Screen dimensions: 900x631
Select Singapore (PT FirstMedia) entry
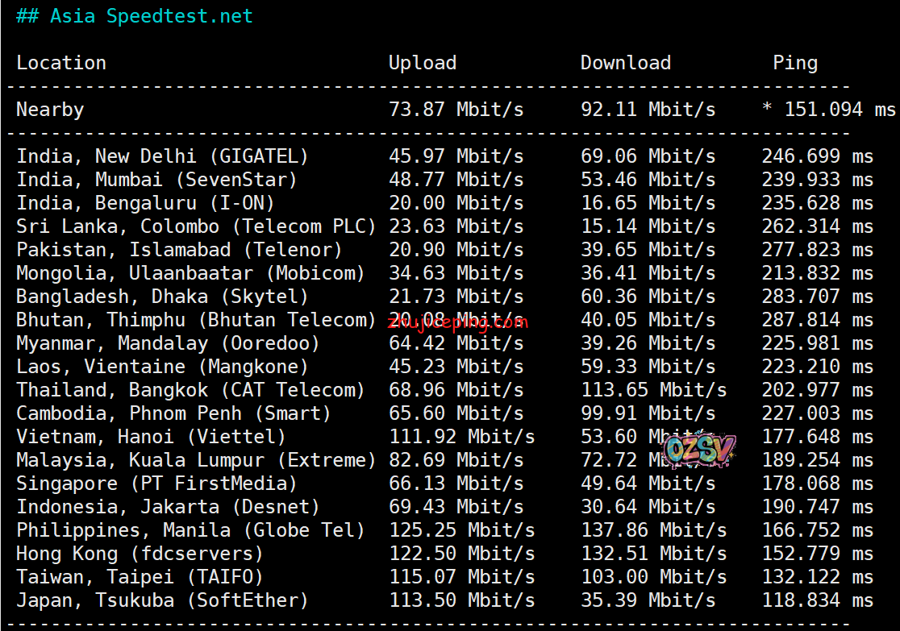point(156,484)
